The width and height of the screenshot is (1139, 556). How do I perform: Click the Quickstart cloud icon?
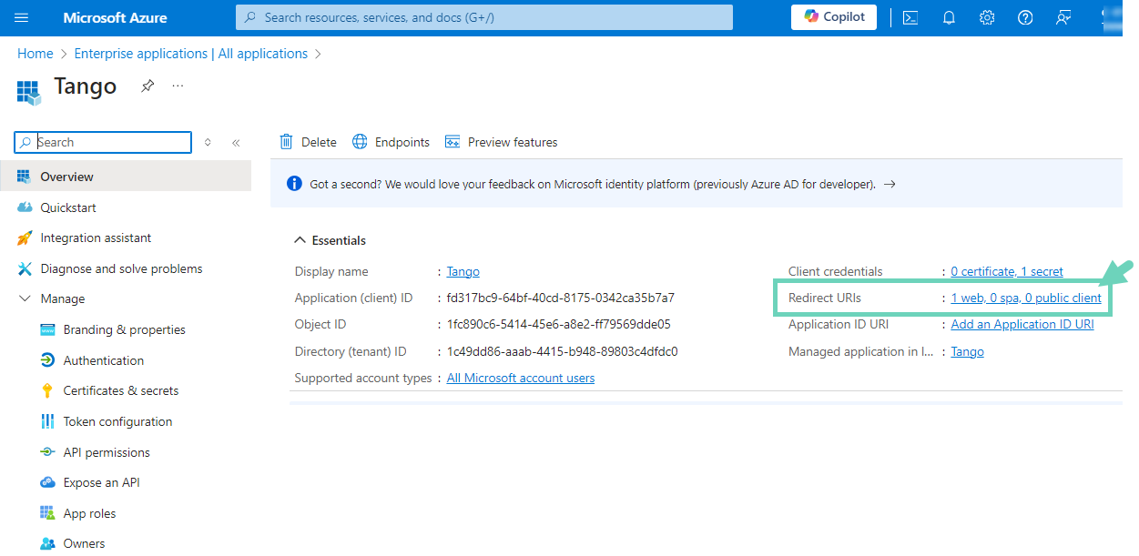point(25,207)
